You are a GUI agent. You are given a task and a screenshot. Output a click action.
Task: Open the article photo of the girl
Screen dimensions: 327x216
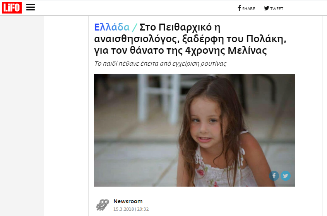[x=195, y=130]
